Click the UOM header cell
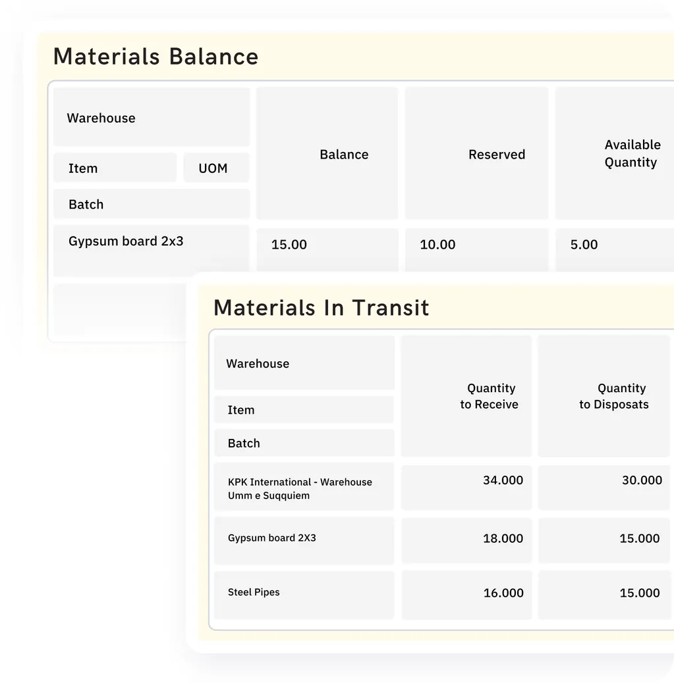 pyautogui.click(x=216, y=168)
